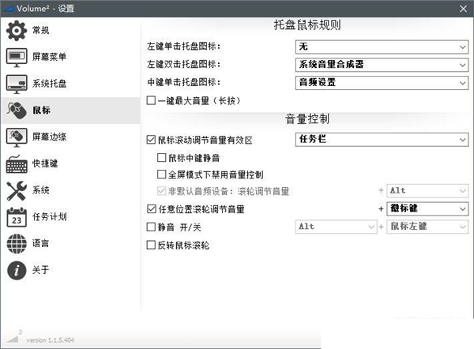Close the Volume² settings window

[x=461, y=9]
